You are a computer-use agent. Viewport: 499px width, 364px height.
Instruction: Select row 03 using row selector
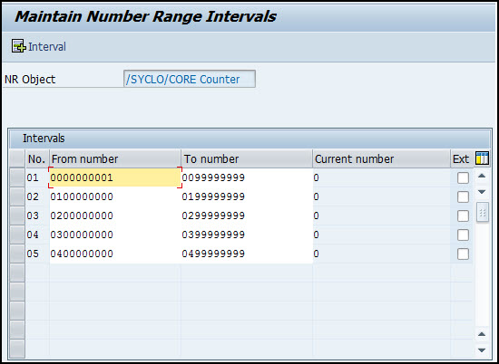(x=17, y=216)
